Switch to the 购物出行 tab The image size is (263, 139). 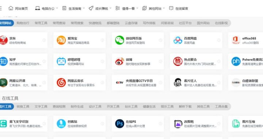(23, 23)
